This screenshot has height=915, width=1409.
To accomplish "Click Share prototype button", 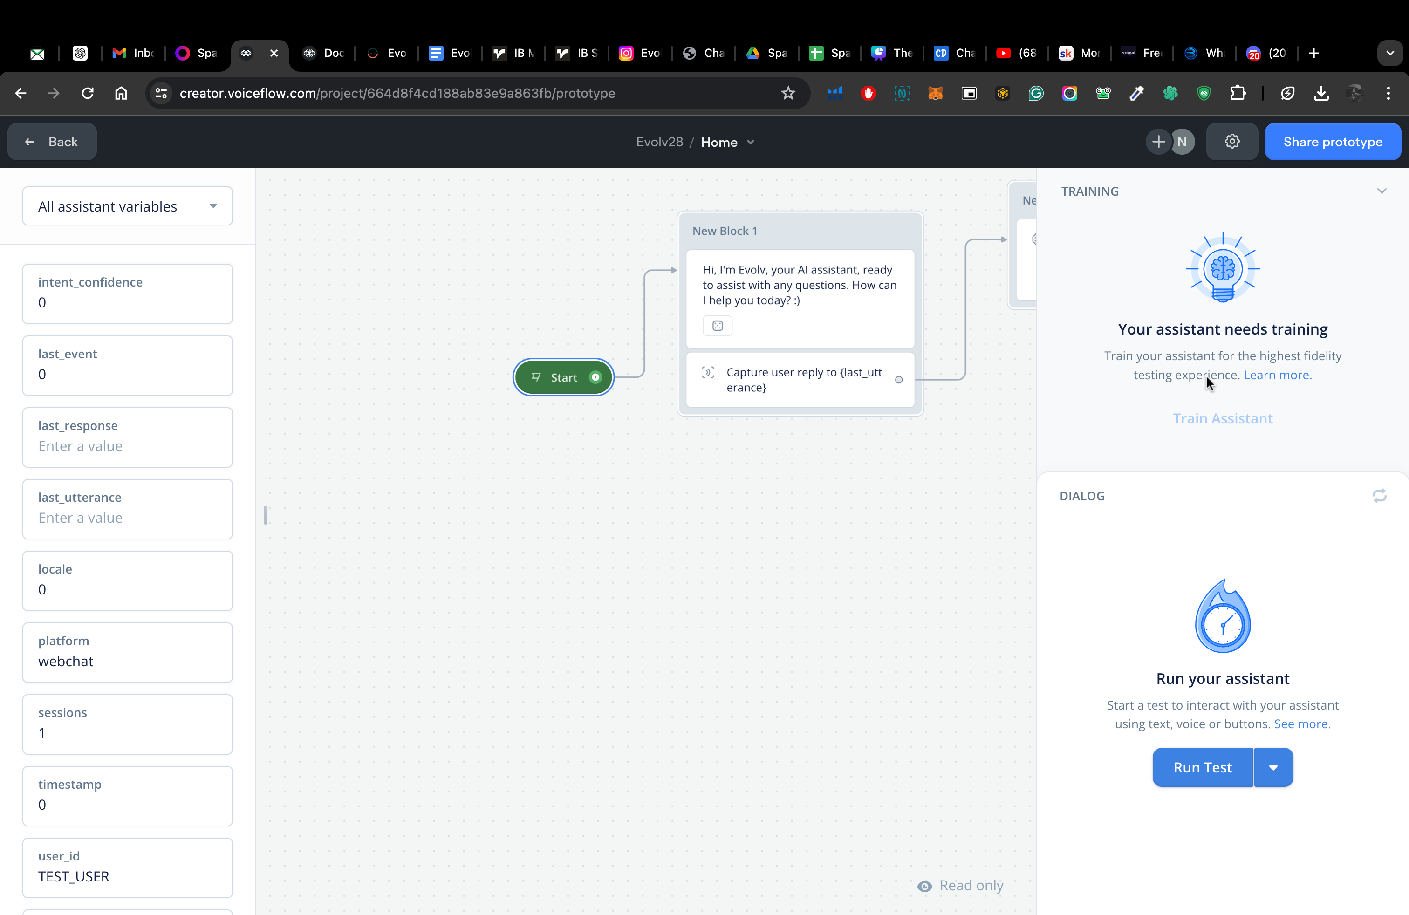I will click(1332, 142).
